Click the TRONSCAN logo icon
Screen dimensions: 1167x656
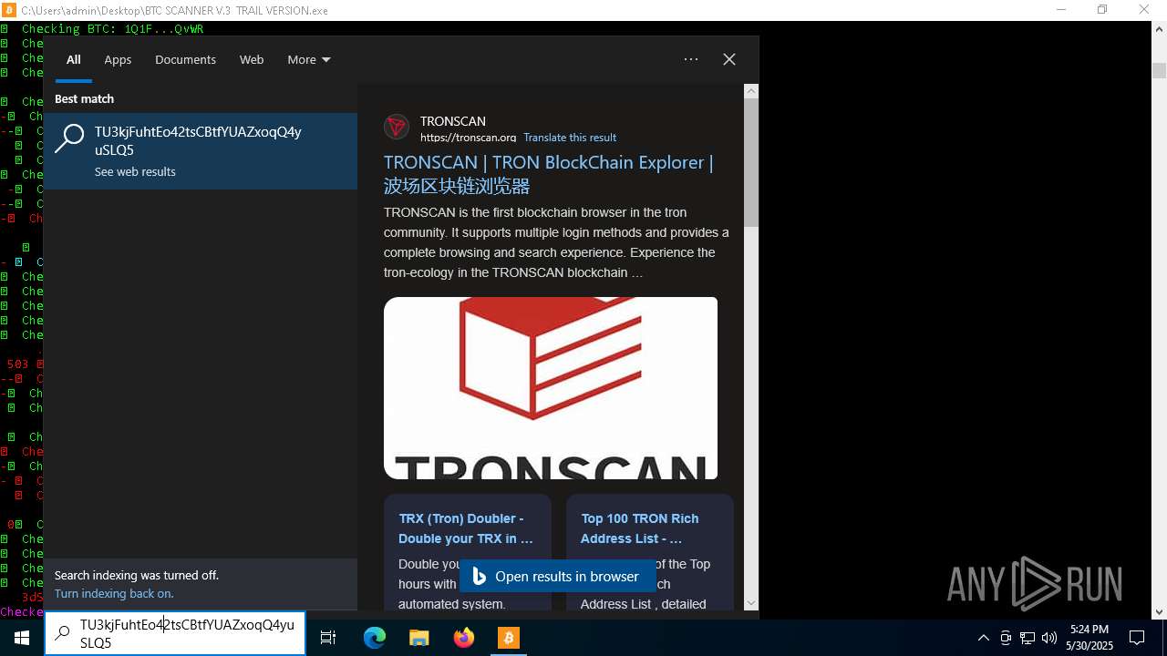(397, 127)
